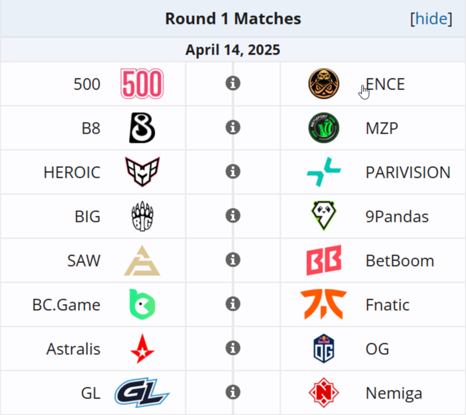Click the Fnatic team logo
The width and height of the screenshot is (466, 415).
tap(324, 305)
